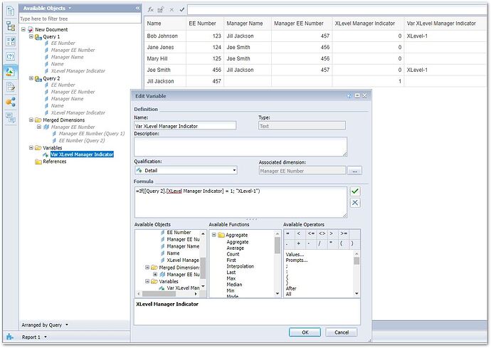Open the input controls sidebar icon

point(11,41)
